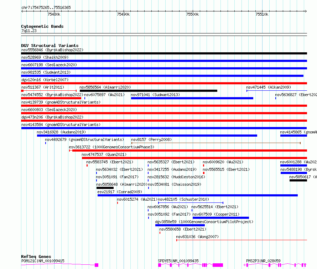Image resolution: width=317 pixels, height=269 pixels.
Task: Click the RefSeq Genes track title
Action: pyautogui.click(x=36, y=257)
